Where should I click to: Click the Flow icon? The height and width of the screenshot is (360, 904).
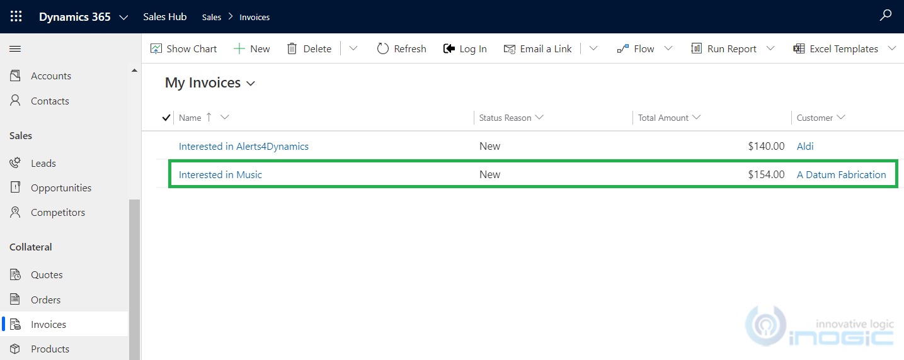pos(623,48)
